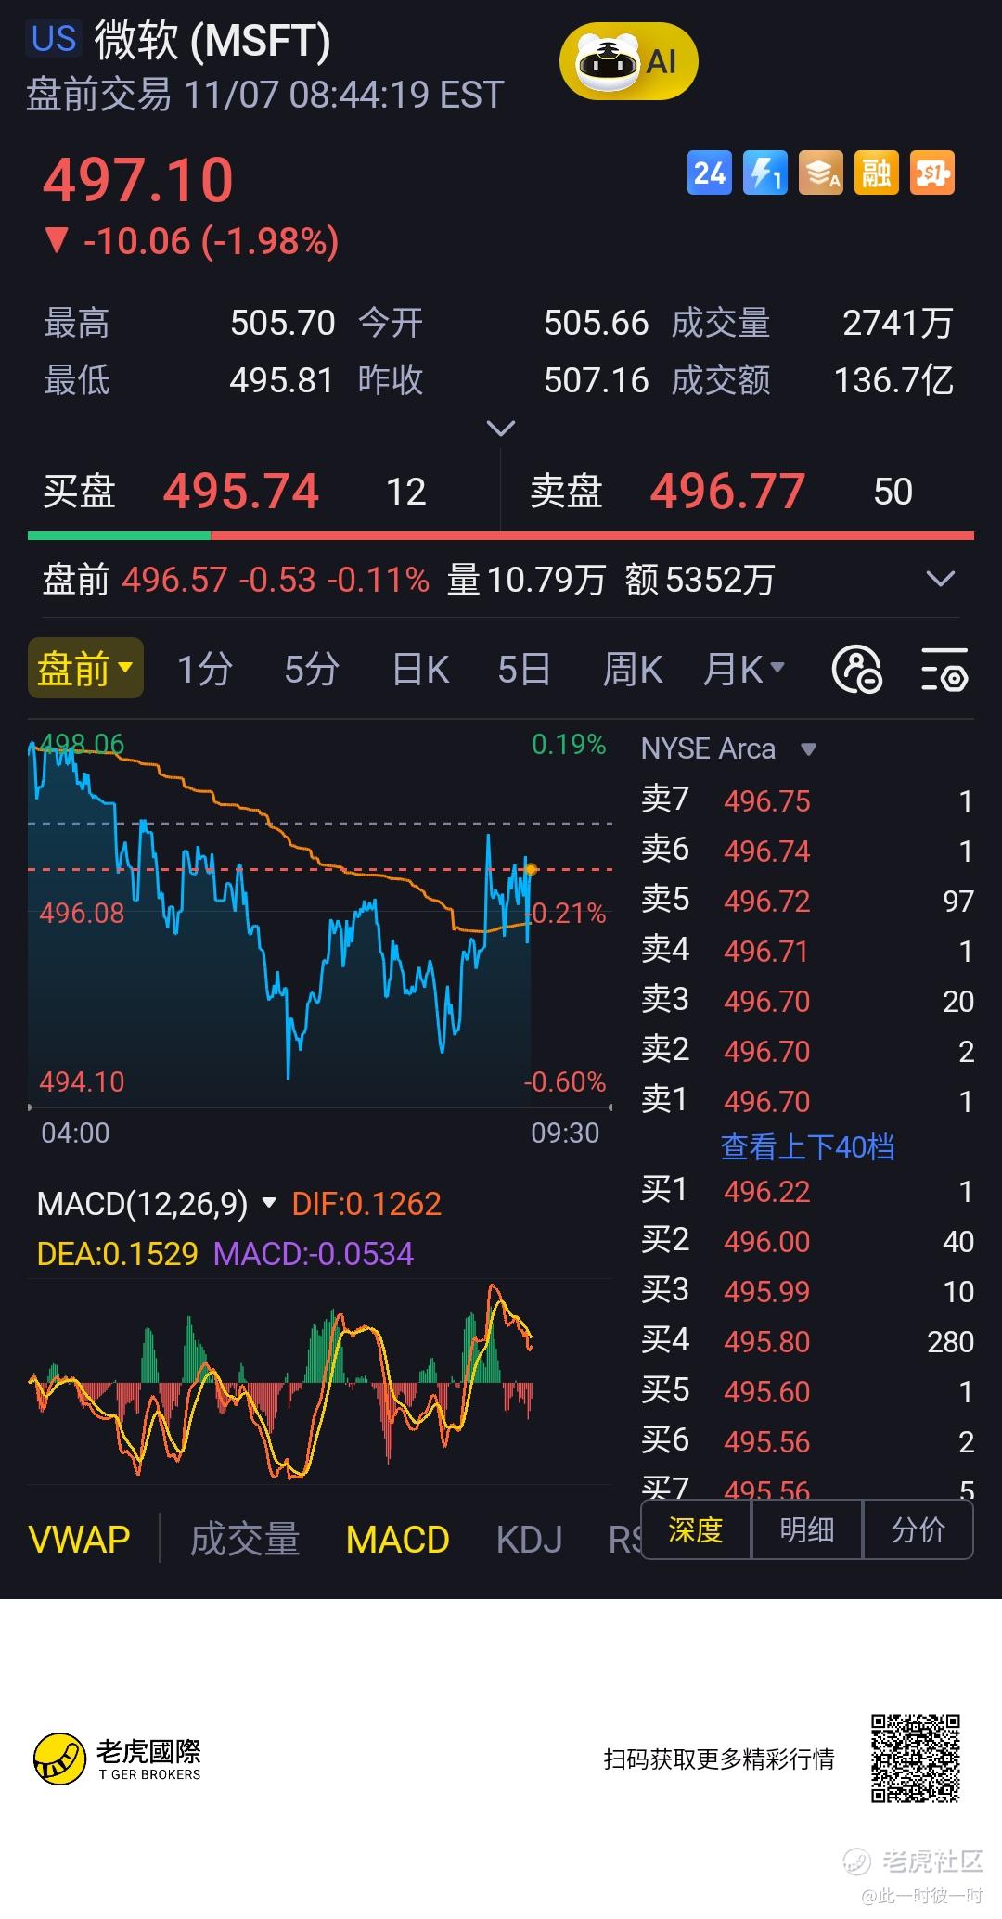Tap the current price 497.10

138,179
